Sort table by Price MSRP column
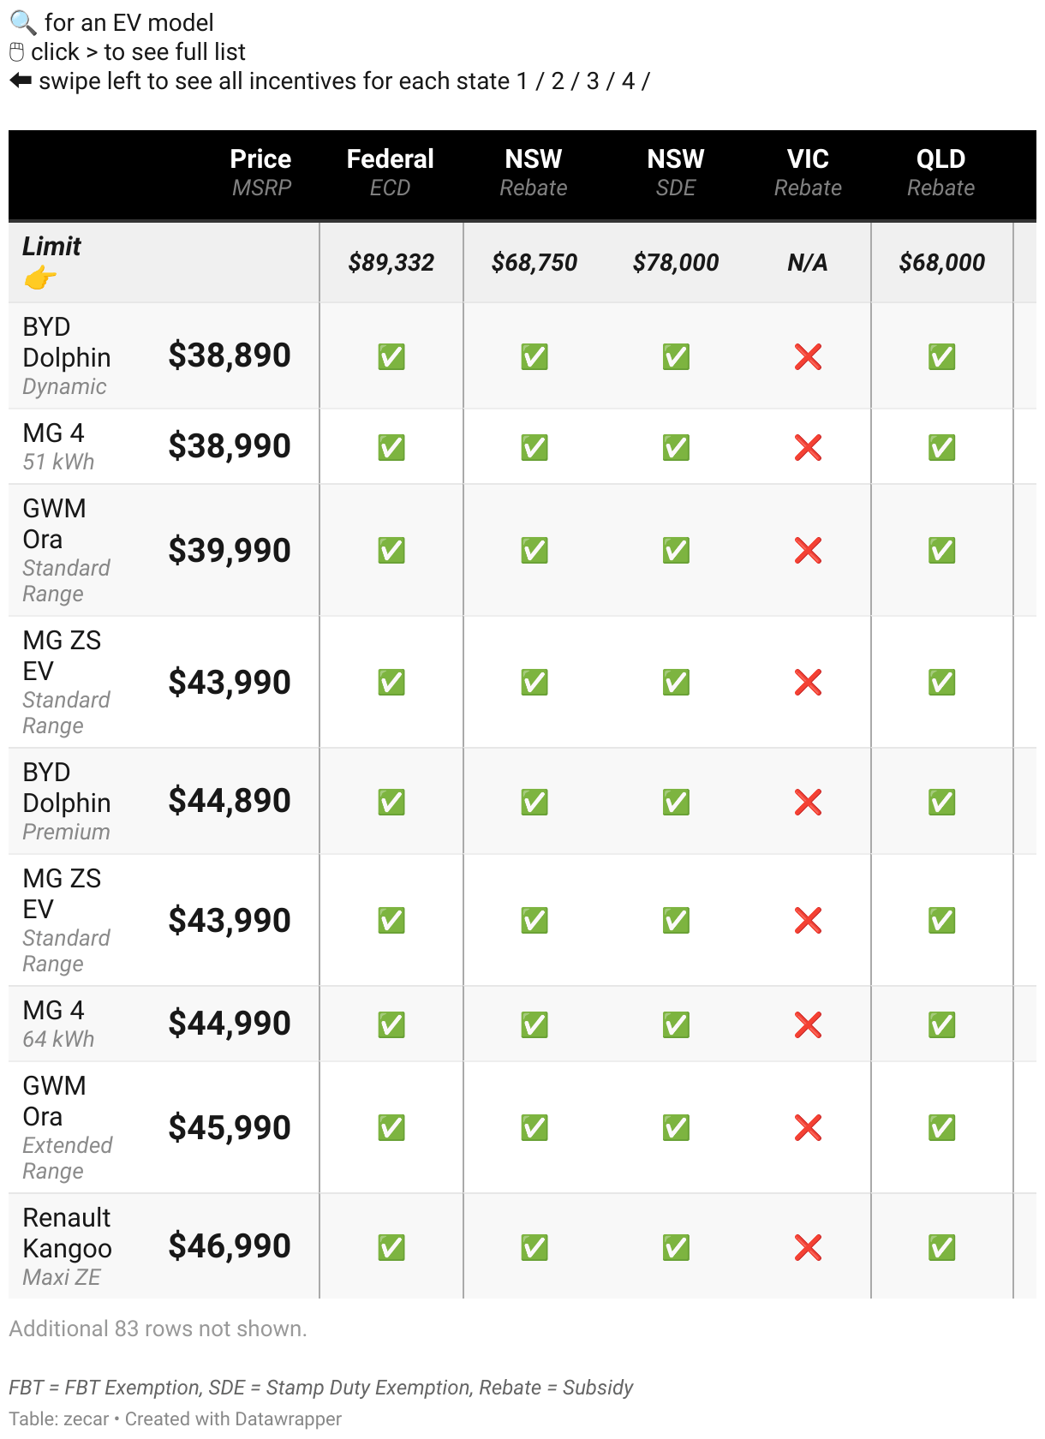The height and width of the screenshot is (1439, 1045). [x=260, y=172]
